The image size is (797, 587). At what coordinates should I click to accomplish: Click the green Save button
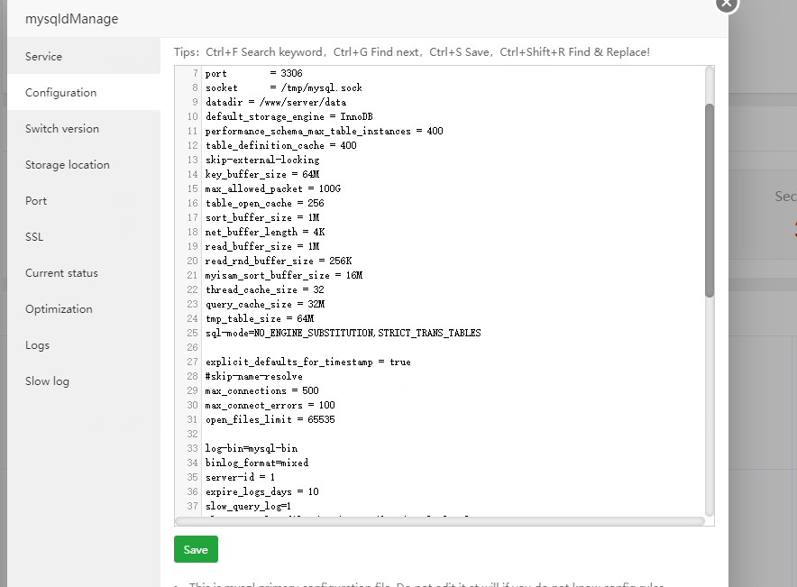tap(196, 549)
